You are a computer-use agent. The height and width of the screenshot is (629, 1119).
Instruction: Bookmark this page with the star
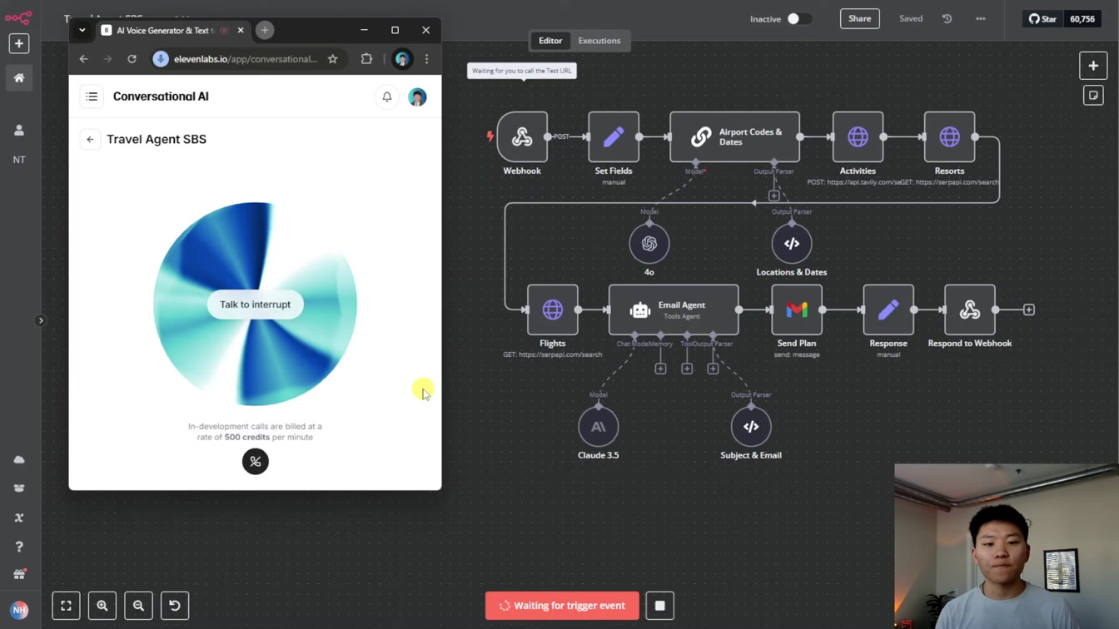point(333,59)
